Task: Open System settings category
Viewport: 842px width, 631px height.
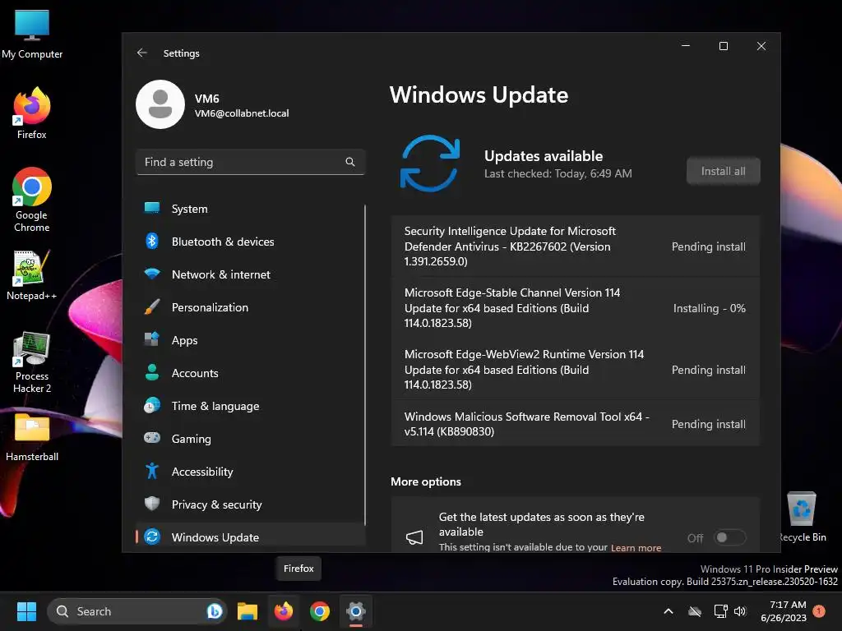Action: pos(250,209)
